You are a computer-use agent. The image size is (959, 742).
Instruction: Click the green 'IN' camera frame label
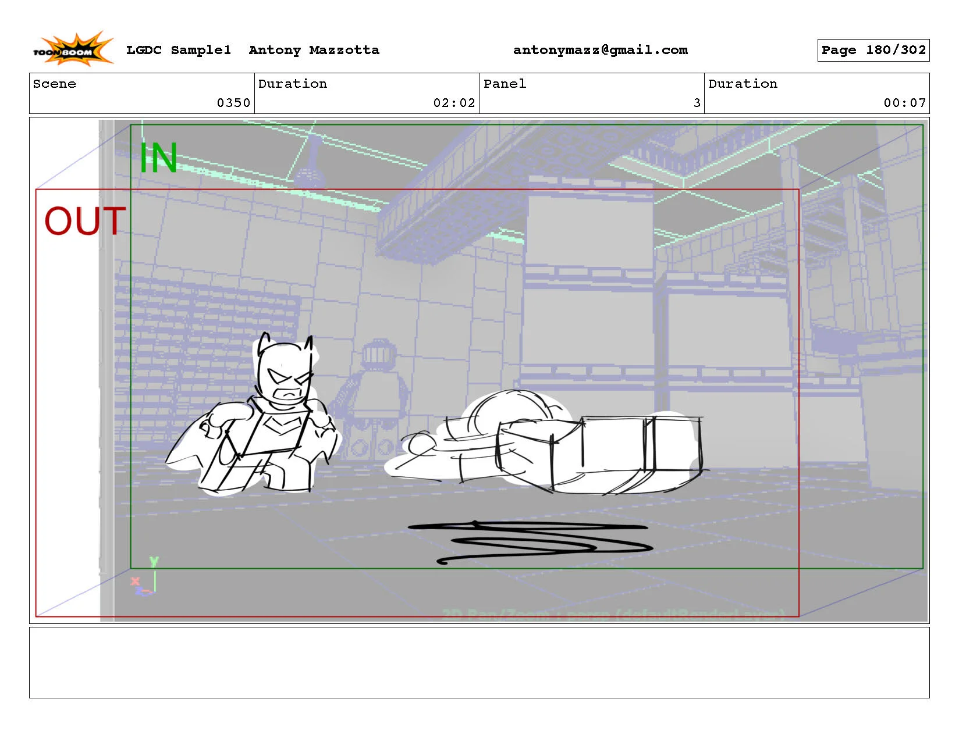pyautogui.click(x=158, y=158)
